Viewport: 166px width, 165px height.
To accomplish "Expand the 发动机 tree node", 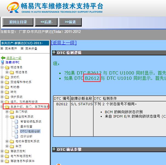I will [2, 77].
